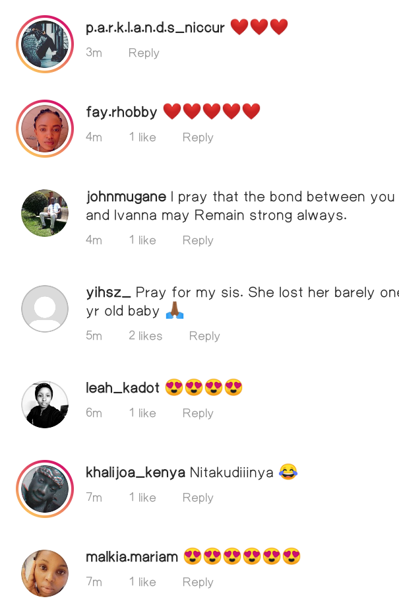Open yihsz_ default avatar icon
This screenshot has width=399, height=615.
(x=45, y=309)
